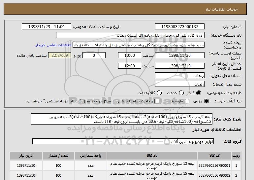Click the remaining time countdown 22:24:09
This screenshot has height=180, width=254.
tap(60, 55)
